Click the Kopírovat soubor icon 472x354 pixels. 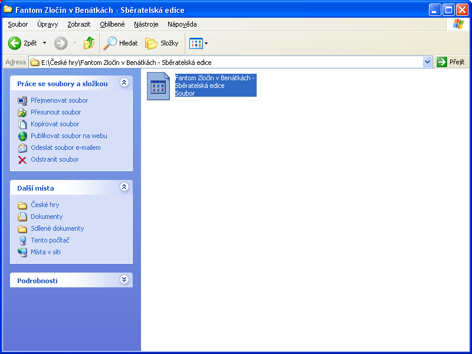(22, 124)
